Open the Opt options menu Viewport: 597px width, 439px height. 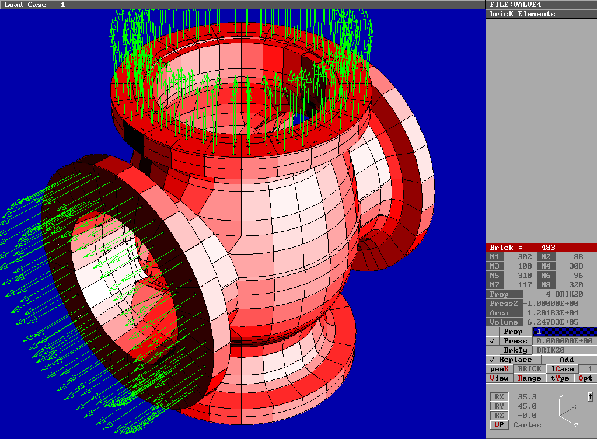point(585,378)
